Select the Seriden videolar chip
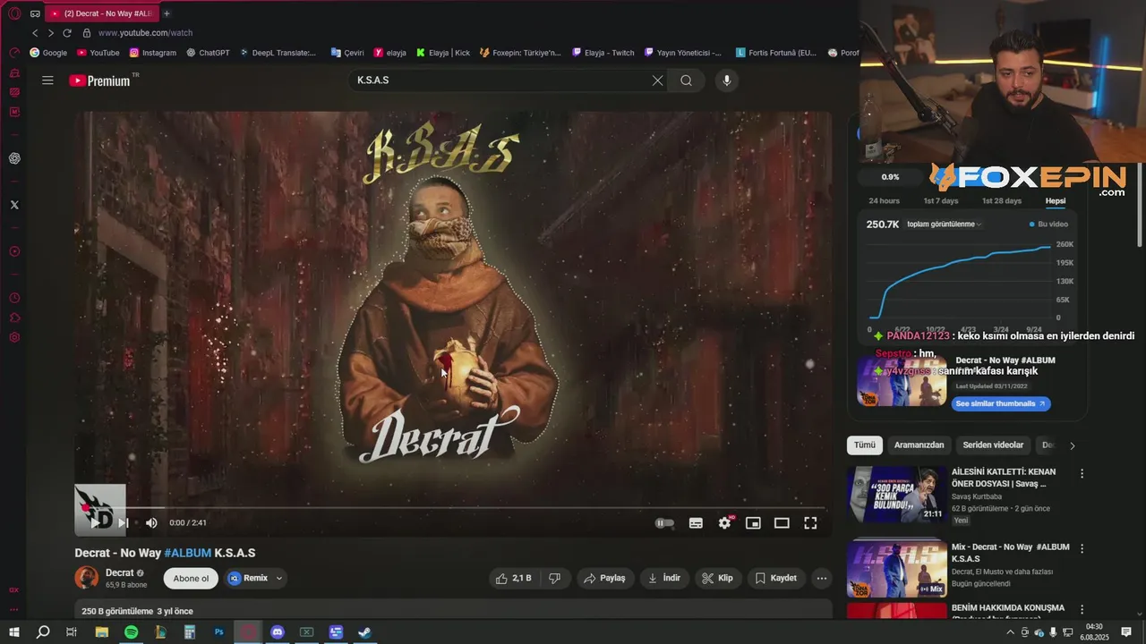Image resolution: width=1146 pixels, height=644 pixels. (993, 445)
